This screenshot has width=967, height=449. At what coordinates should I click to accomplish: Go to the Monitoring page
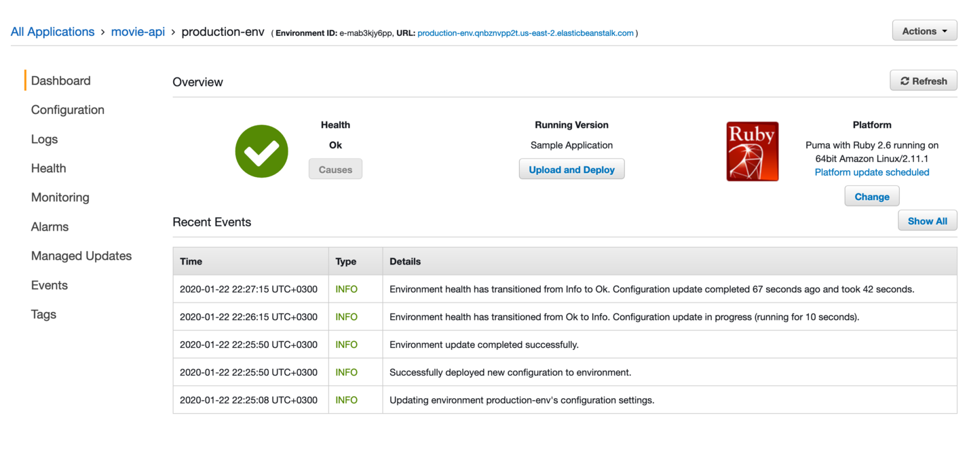[60, 197]
